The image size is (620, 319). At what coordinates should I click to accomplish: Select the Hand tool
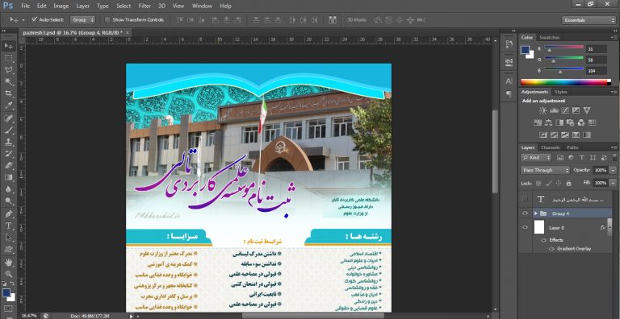pos(9,263)
